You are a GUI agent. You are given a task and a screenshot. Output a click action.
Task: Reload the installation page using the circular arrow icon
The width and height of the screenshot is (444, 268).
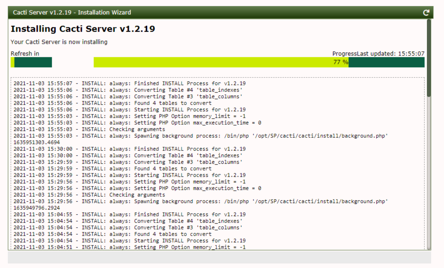click(426, 12)
